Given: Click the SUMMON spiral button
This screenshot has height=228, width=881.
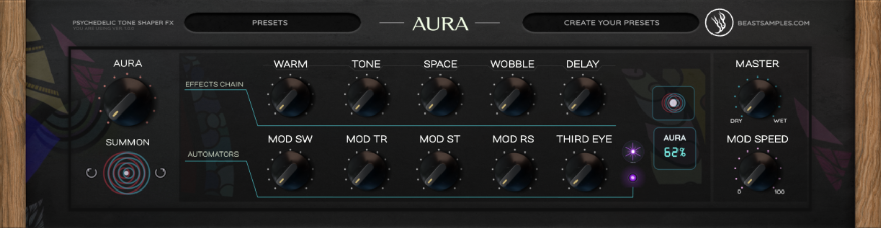Looking at the screenshot, I should pyautogui.click(x=126, y=173).
